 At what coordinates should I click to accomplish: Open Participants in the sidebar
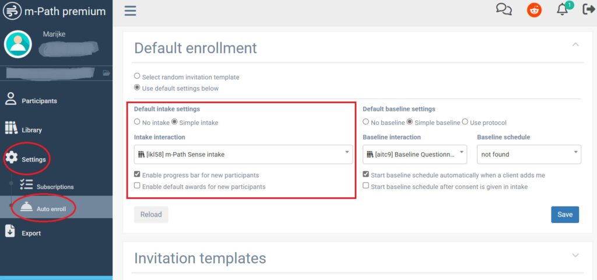pos(39,101)
